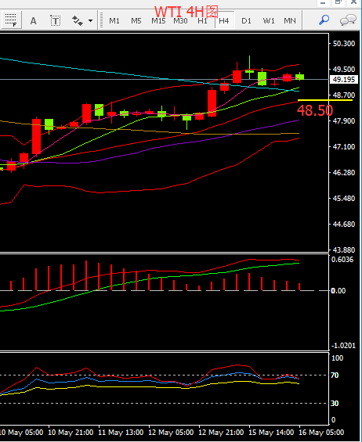The height and width of the screenshot is (442, 362).
Task: Switch chart to D1 timeframe
Action: (246, 21)
